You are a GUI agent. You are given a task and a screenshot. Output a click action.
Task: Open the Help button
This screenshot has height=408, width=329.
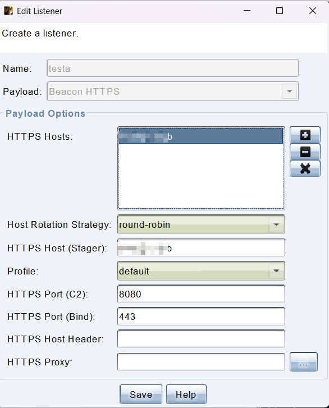pyautogui.click(x=186, y=395)
